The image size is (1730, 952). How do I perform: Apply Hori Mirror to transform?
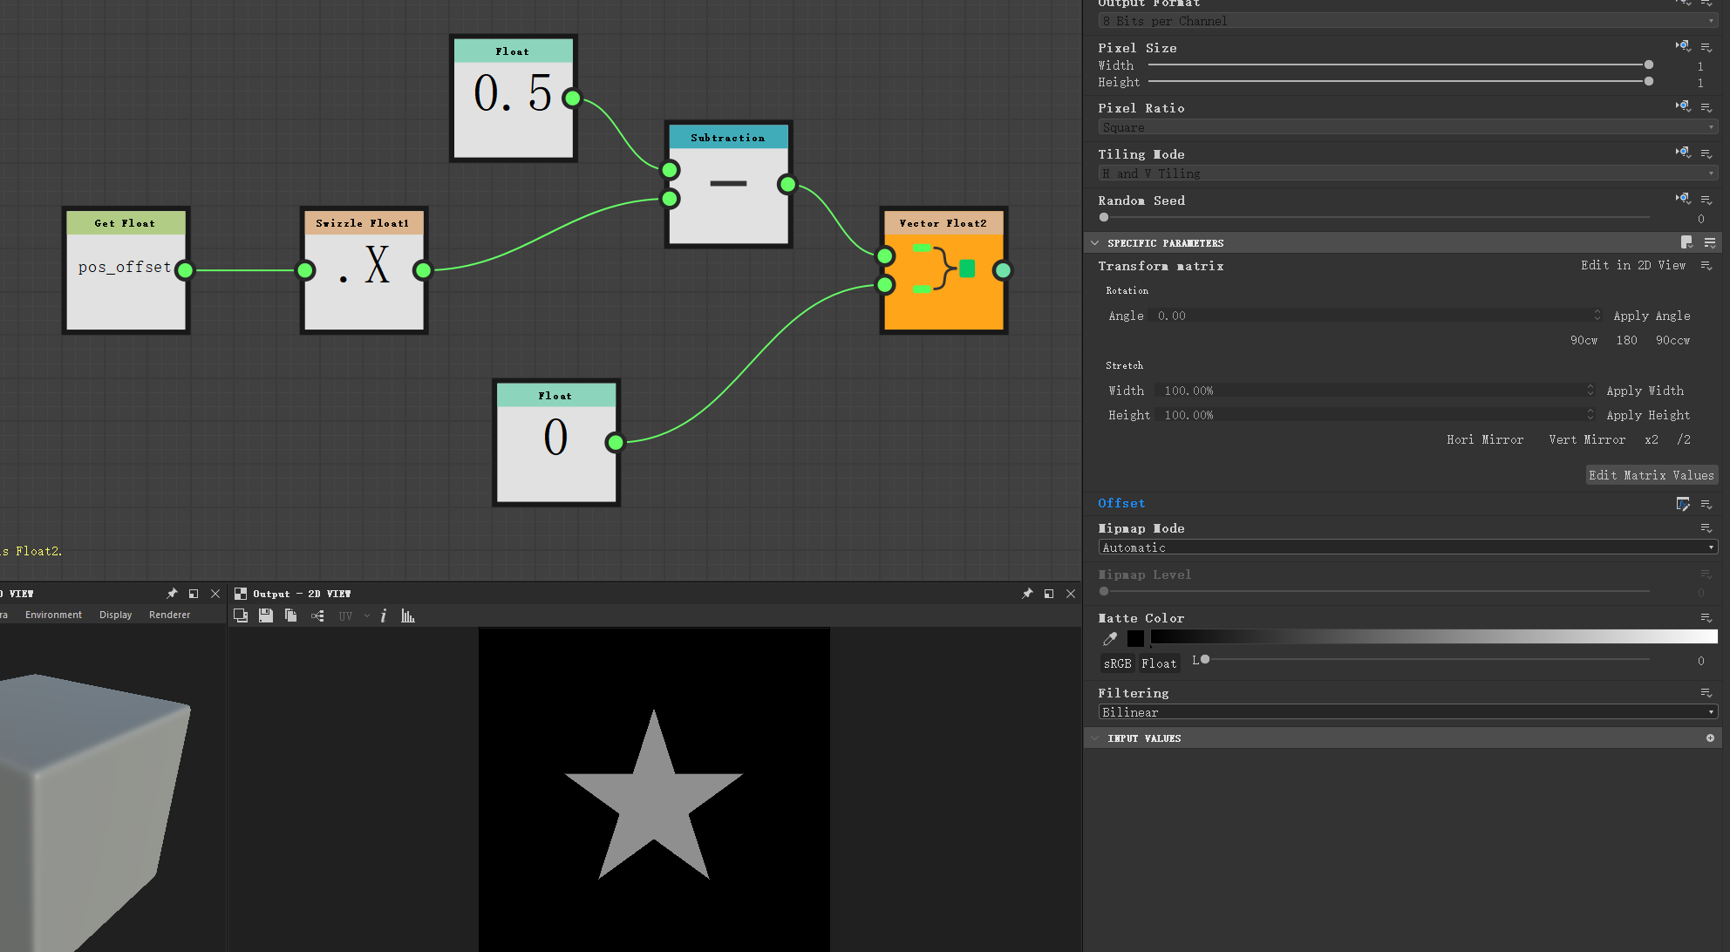click(x=1485, y=439)
